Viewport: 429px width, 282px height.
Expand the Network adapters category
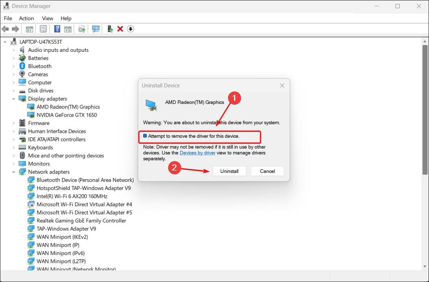click(14, 172)
